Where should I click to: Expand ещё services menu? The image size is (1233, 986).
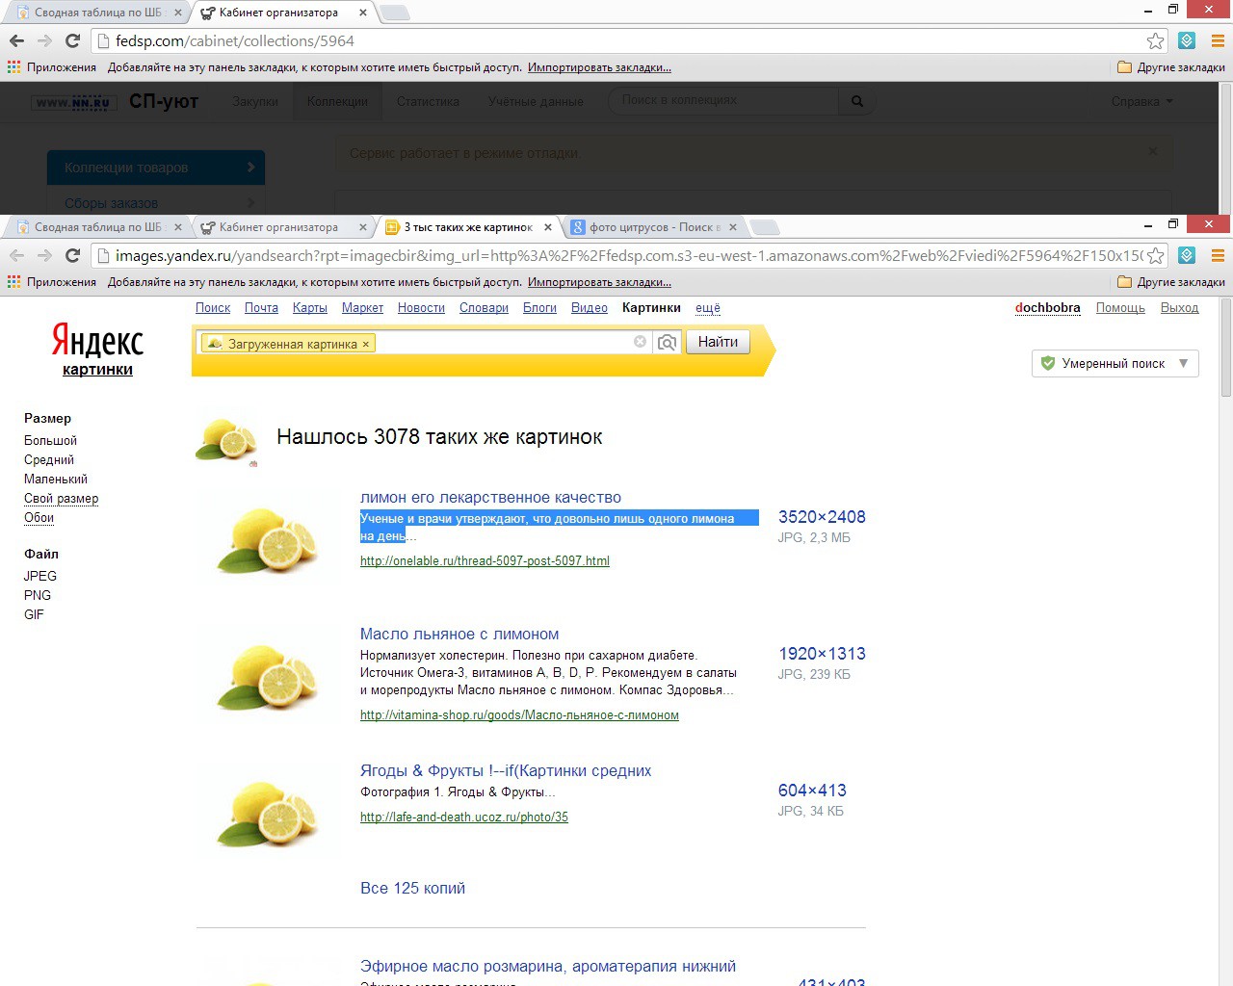[708, 308]
